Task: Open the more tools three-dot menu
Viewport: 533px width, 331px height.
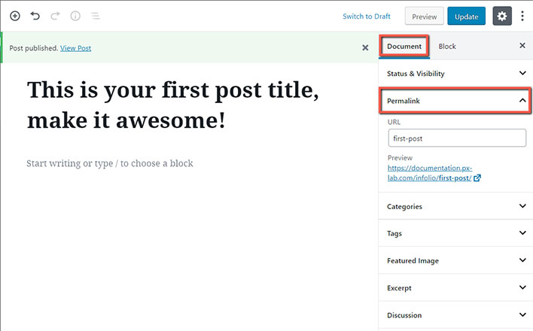Action: click(x=522, y=16)
